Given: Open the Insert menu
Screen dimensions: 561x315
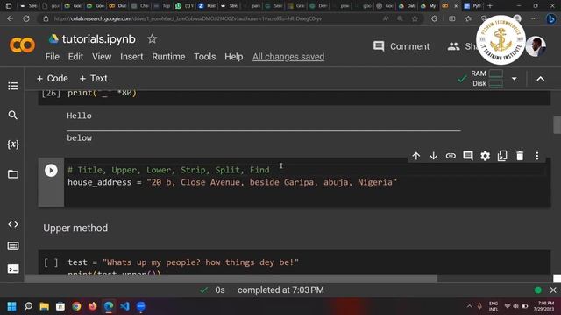Looking at the screenshot, I should tap(131, 57).
